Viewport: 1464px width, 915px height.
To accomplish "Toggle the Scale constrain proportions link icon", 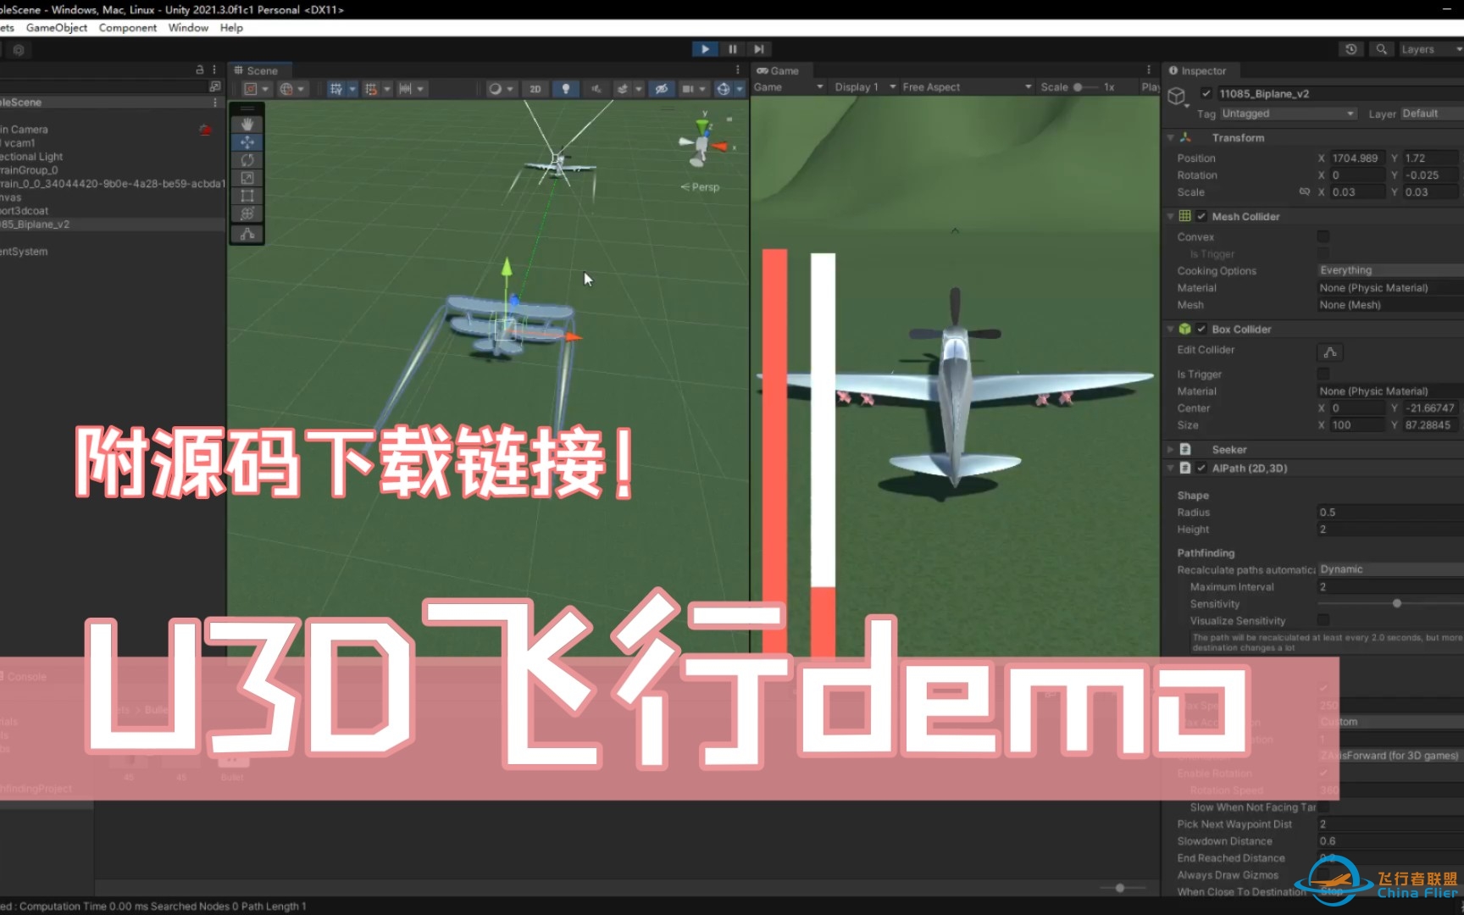I will tap(1305, 192).
